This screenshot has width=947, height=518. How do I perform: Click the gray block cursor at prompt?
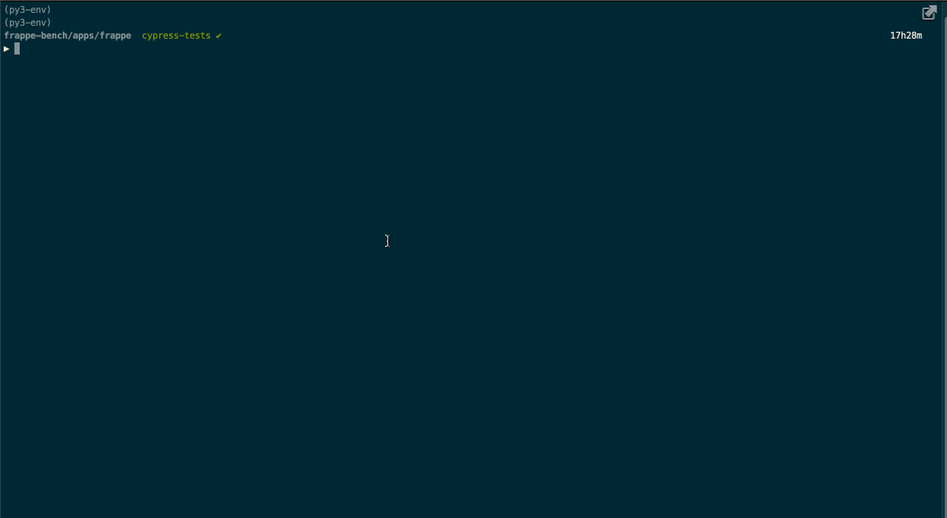pyautogui.click(x=17, y=48)
